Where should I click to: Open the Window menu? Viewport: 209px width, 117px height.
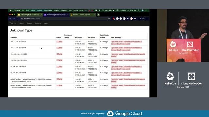(x=64, y=10)
